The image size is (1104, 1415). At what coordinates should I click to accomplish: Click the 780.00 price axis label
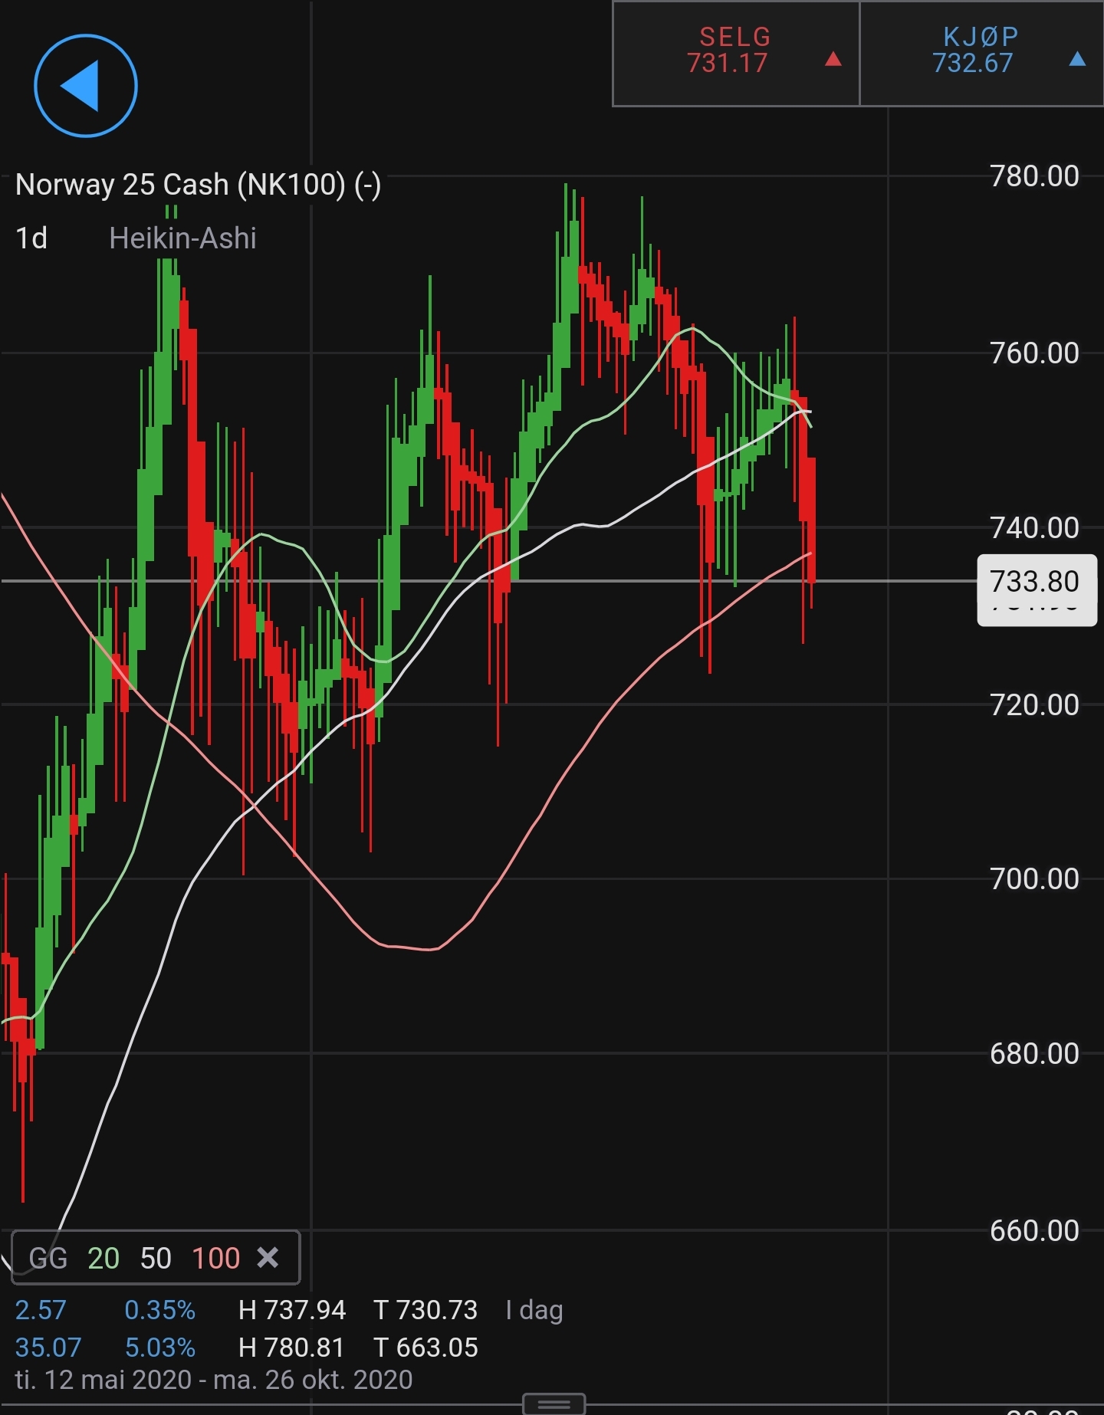coord(1034,176)
